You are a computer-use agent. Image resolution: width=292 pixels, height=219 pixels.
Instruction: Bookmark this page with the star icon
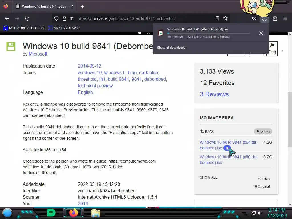click(225, 18)
